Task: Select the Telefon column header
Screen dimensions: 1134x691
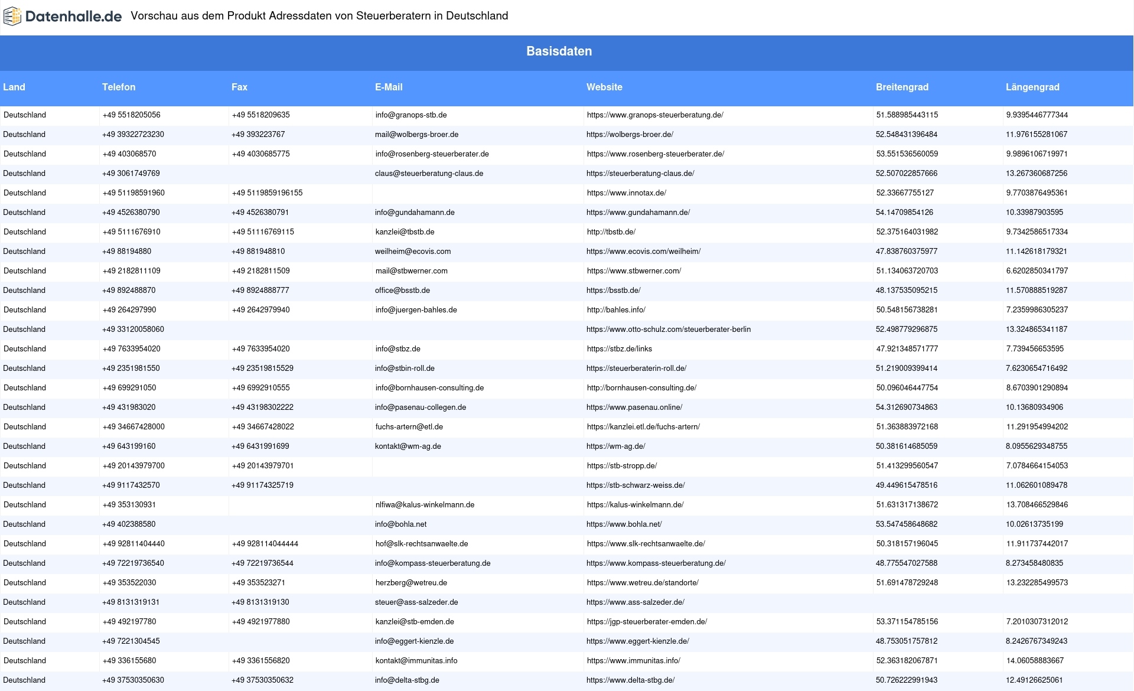Action: (119, 87)
